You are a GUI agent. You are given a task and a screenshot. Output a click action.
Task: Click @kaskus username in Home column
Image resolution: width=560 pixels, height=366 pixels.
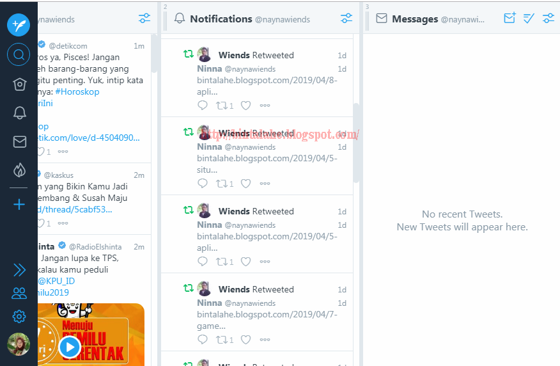pos(59,175)
